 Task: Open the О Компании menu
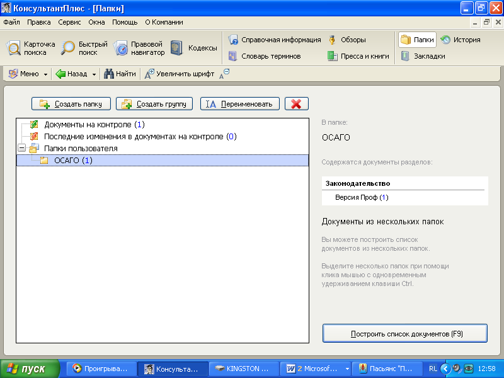coord(164,22)
